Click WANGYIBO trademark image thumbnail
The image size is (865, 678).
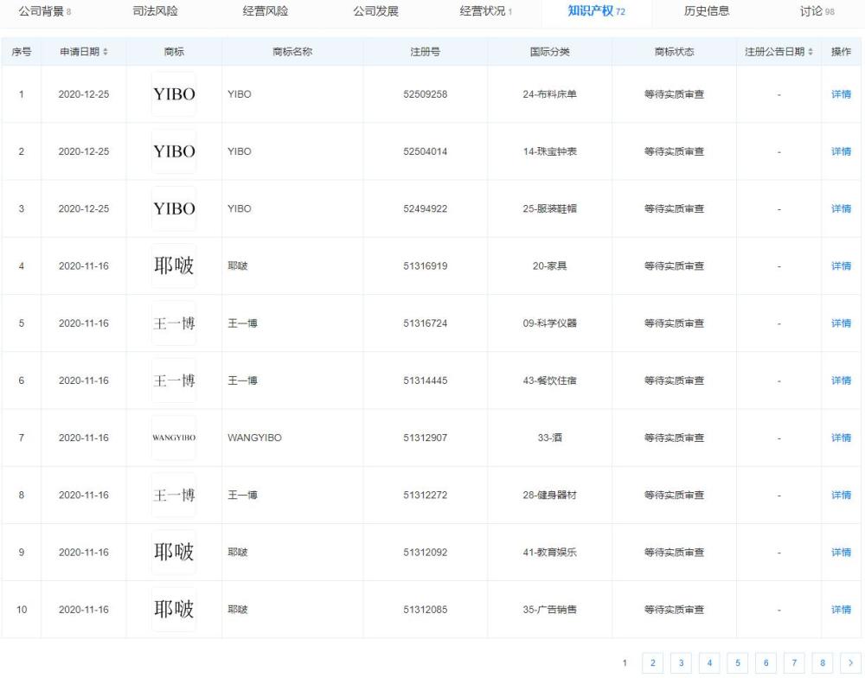tap(174, 438)
